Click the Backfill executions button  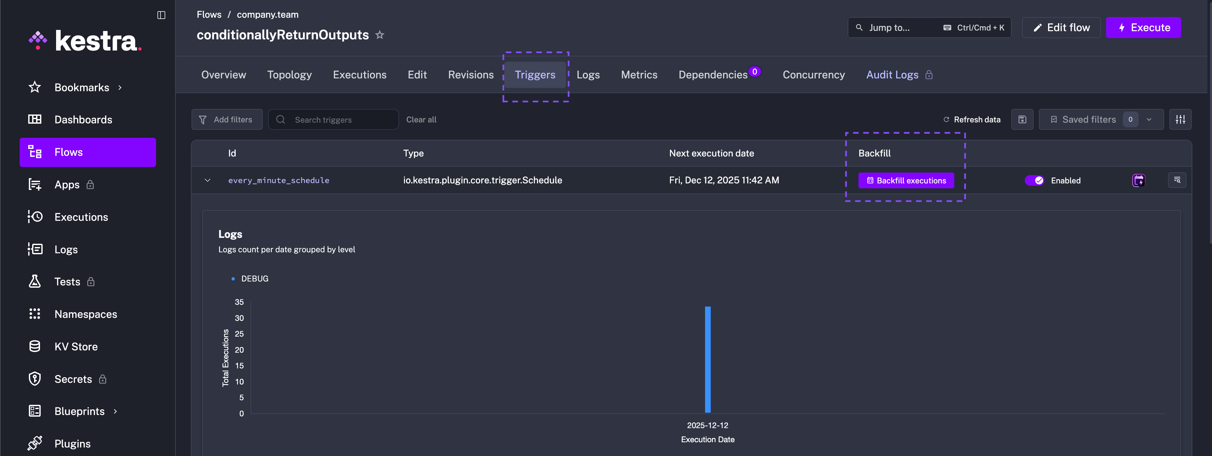click(x=906, y=180)
